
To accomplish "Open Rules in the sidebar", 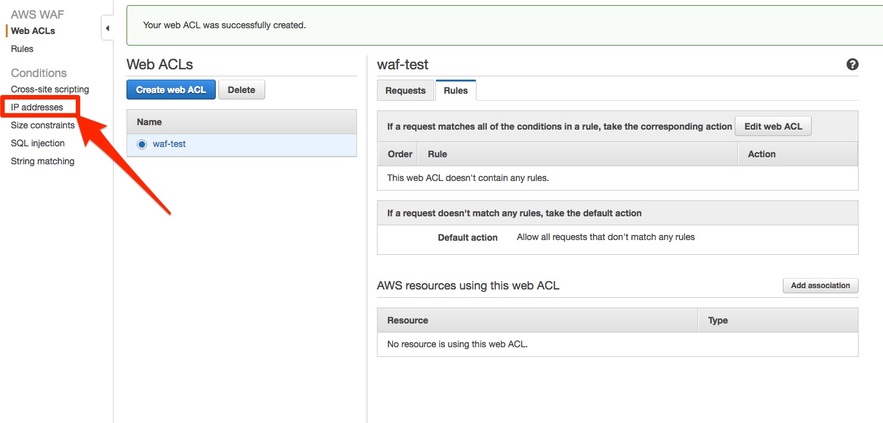I will [22, 49].
